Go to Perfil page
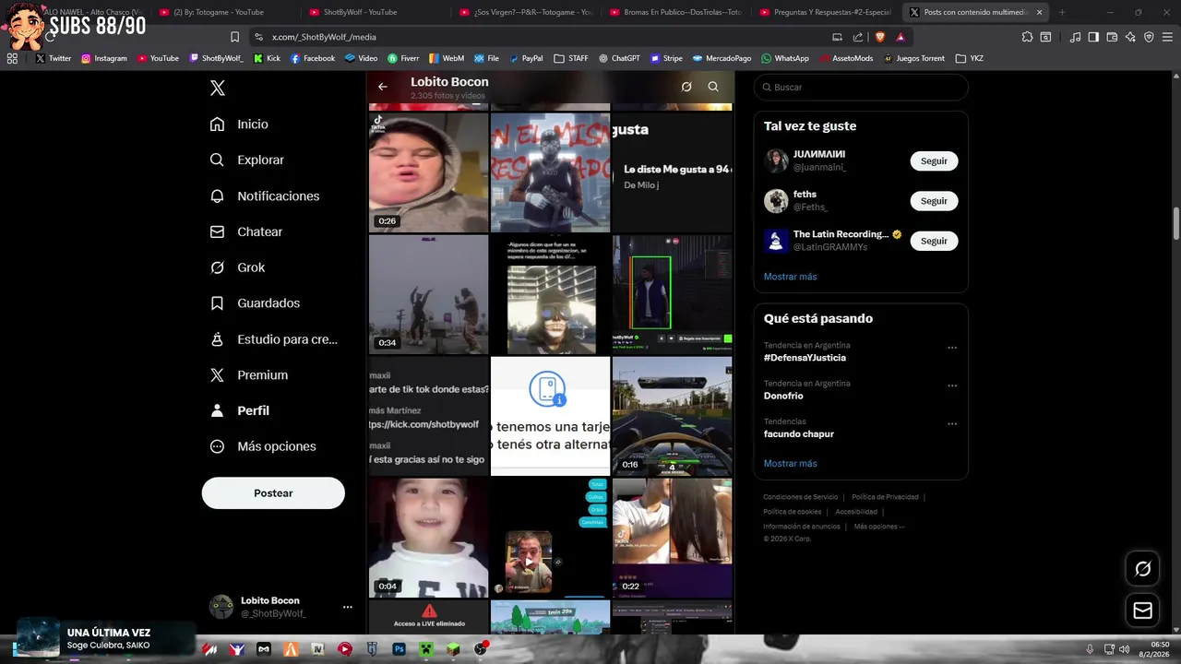Screen dimensions: 1181x664 click(239, 410)
